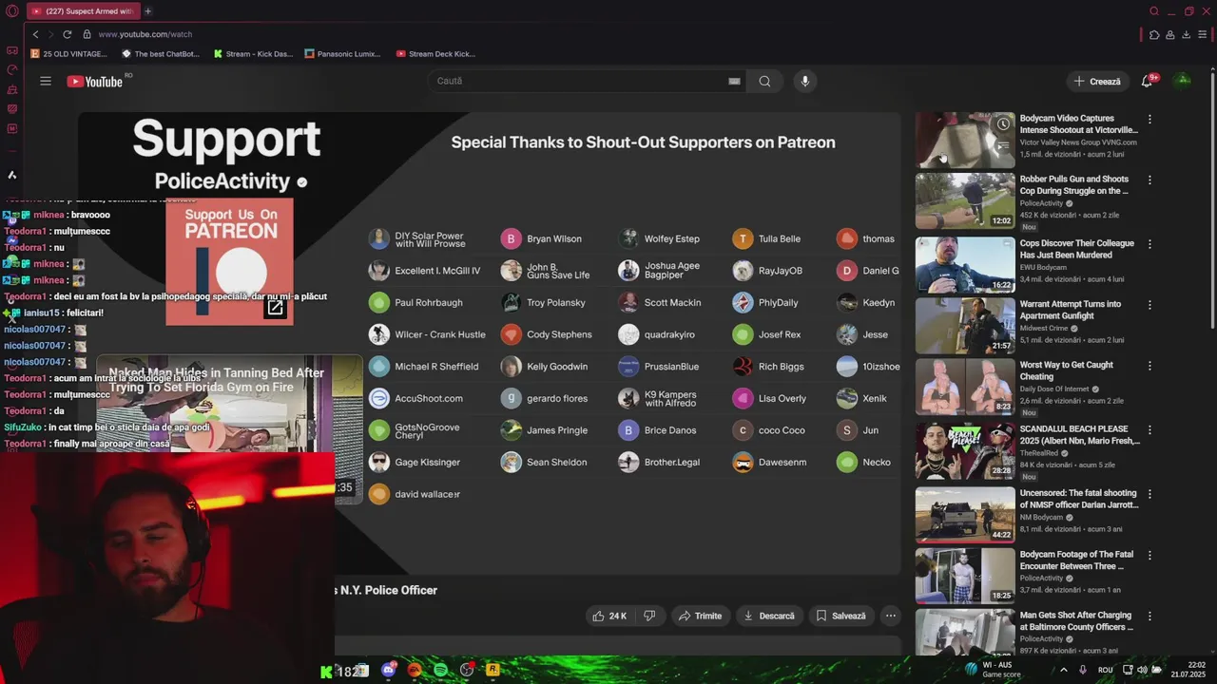Open the Midwest Crime channel name

(1045, 329)
